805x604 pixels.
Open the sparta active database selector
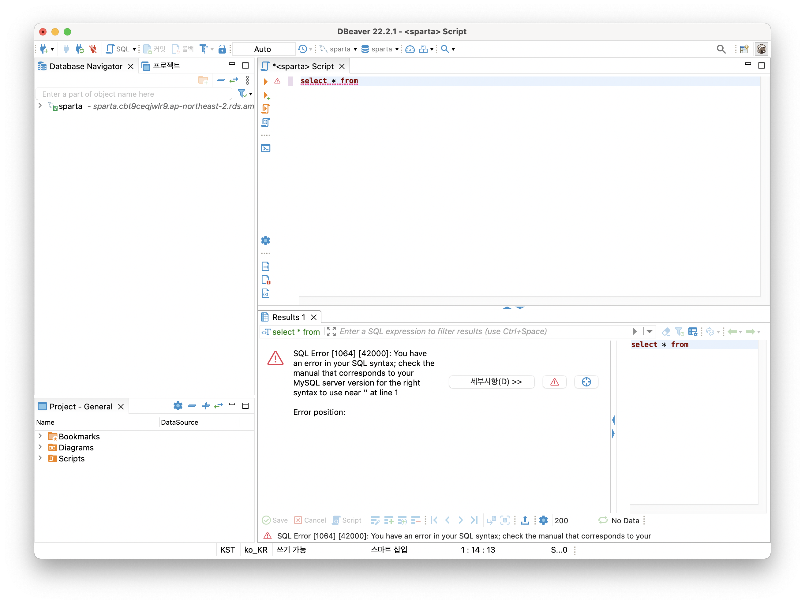coord(380,49)
